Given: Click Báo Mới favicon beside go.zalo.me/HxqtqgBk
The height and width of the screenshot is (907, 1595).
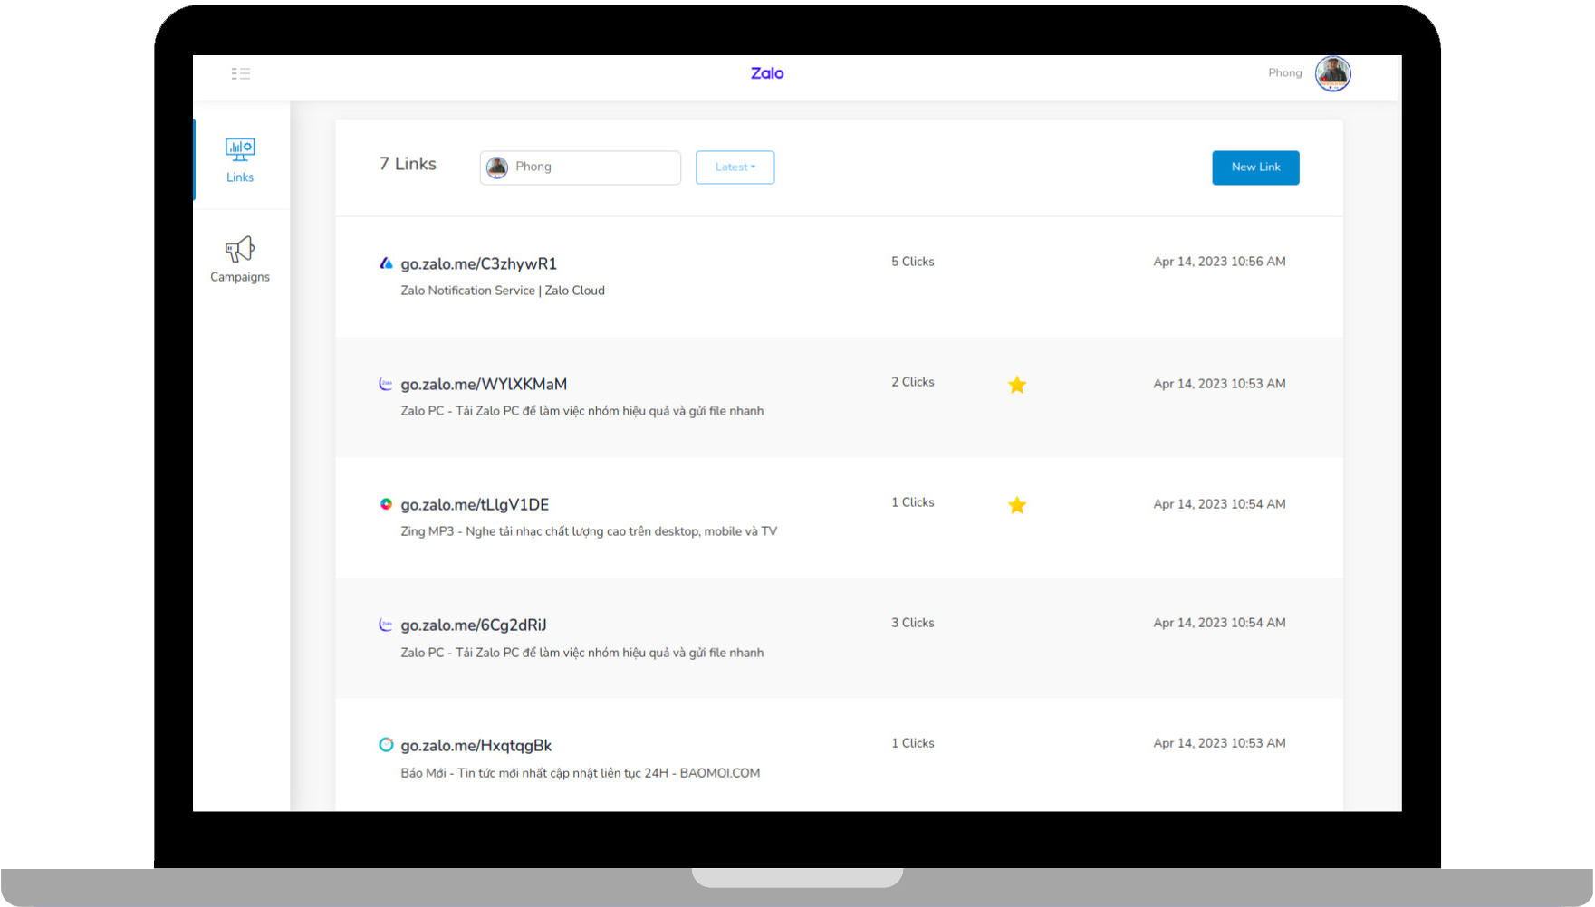Looking at the screenshot, I should coord(386,745).
